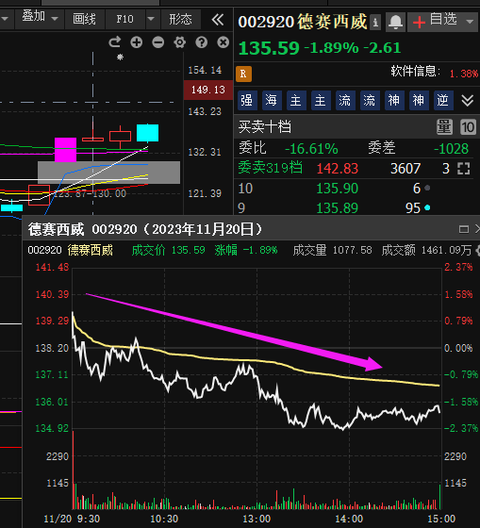
Task: Open the chart help question mark icon
Action: click(202, 42)
